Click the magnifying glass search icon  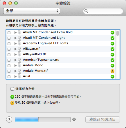[x=86, y=11]
